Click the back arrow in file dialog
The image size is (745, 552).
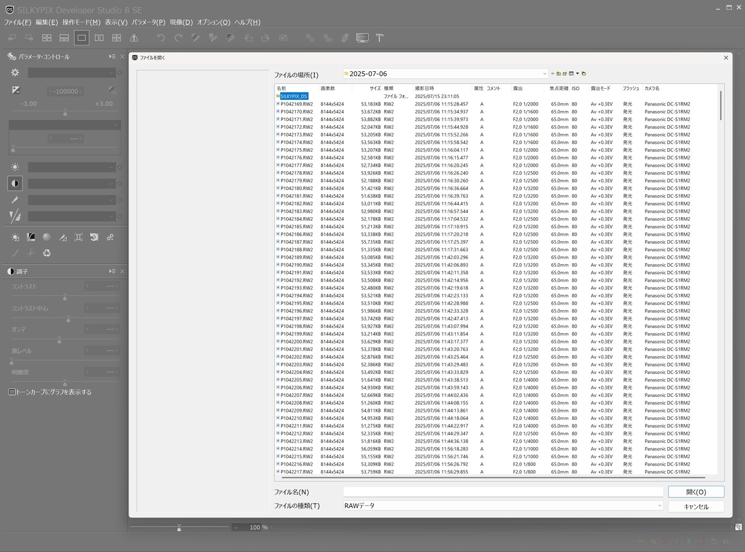click(x=553, y=73)
